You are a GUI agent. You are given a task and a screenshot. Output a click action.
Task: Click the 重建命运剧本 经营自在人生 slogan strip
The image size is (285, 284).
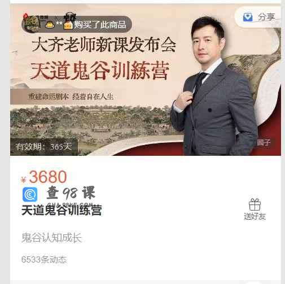click(71, 97)
